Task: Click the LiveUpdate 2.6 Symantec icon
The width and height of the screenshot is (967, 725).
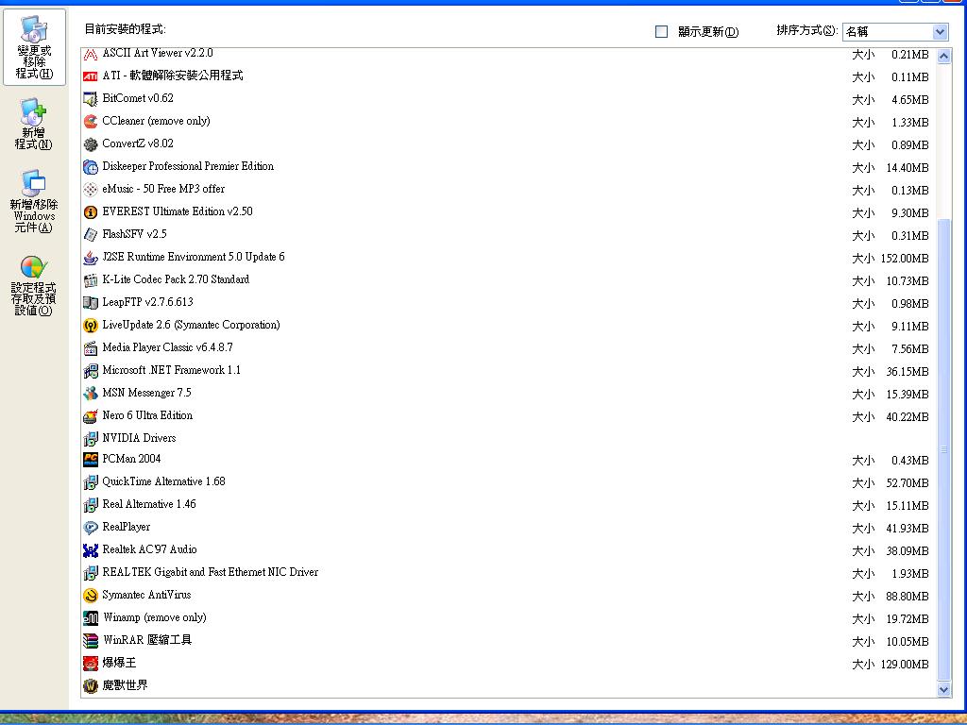Action: [x=90, y=326]
